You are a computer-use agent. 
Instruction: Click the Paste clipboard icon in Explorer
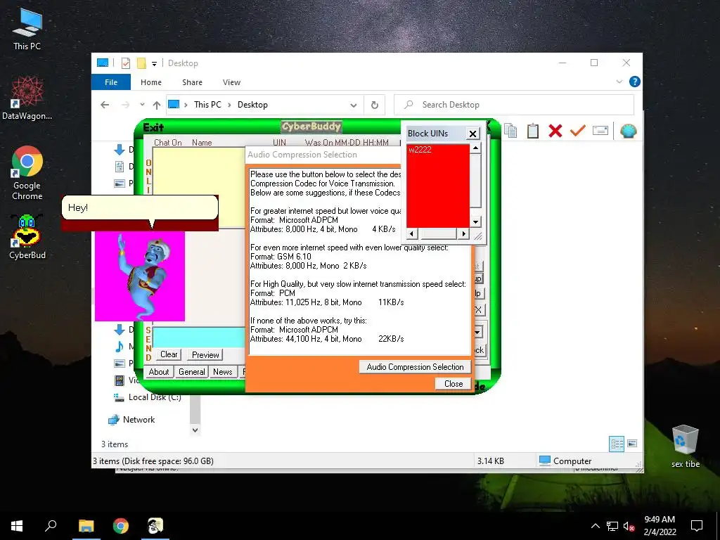(533, 131)
